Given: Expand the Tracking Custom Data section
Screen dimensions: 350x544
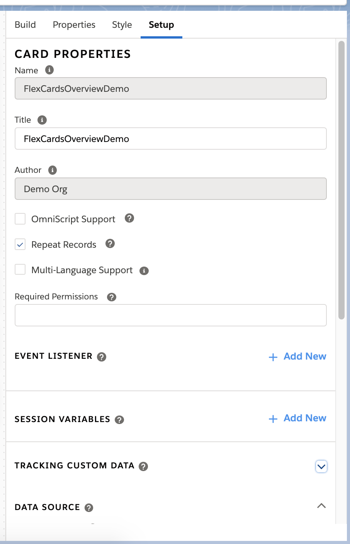Looking at the screenshot, I should pos(321,466).
